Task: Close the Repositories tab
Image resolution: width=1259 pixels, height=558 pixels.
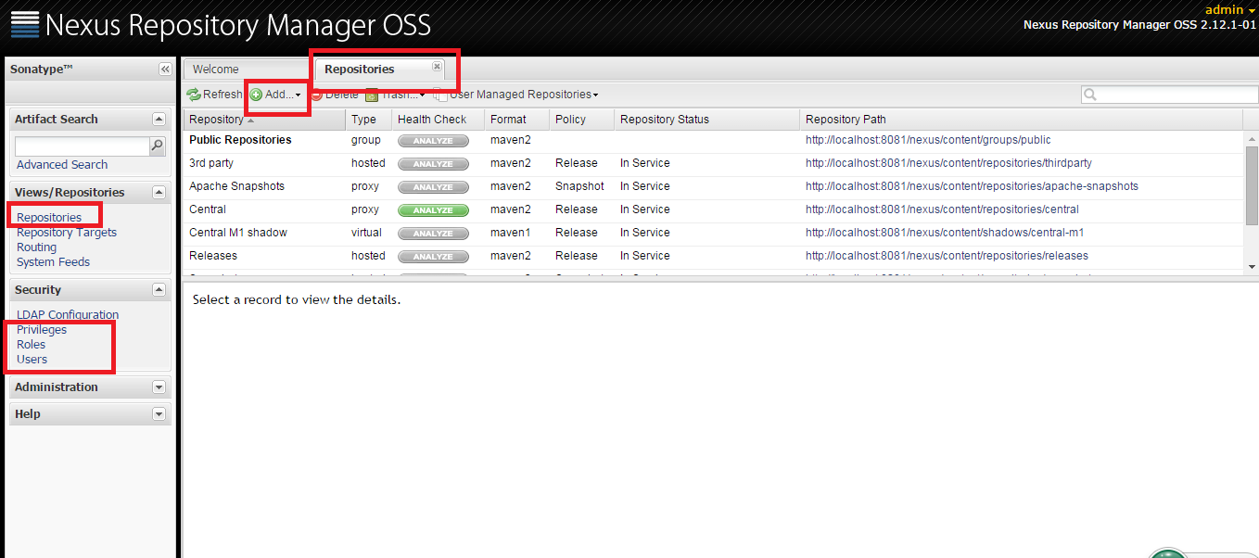Action: tap(437, 67)
